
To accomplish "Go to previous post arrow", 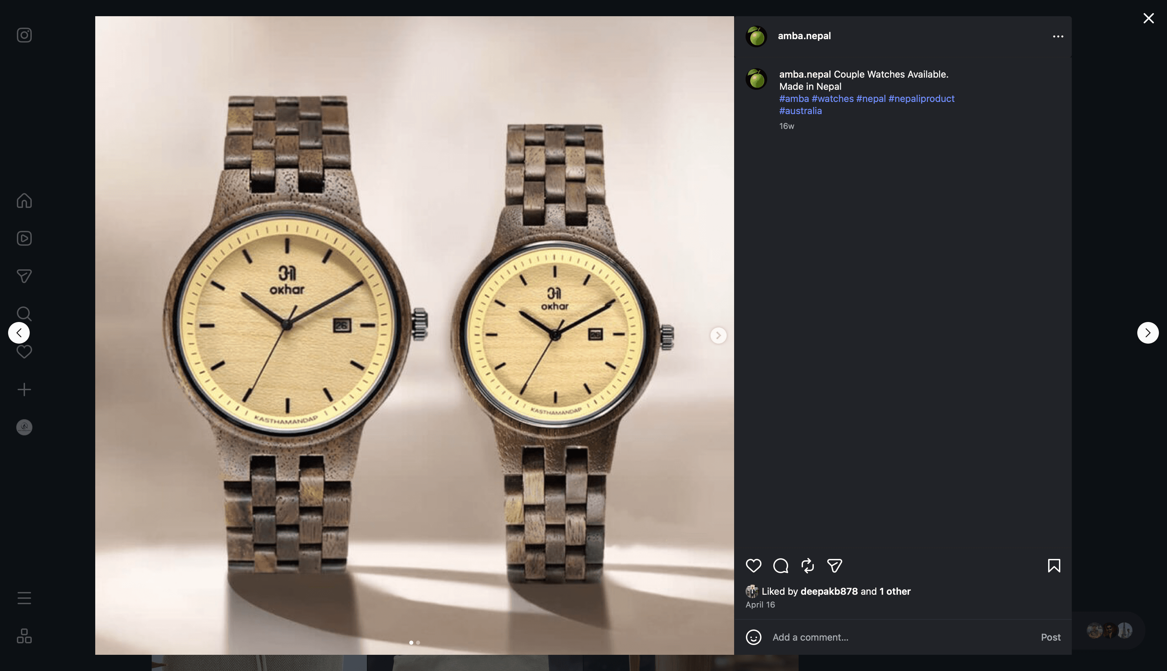I will pyautogui.click(x=19, y=333).
